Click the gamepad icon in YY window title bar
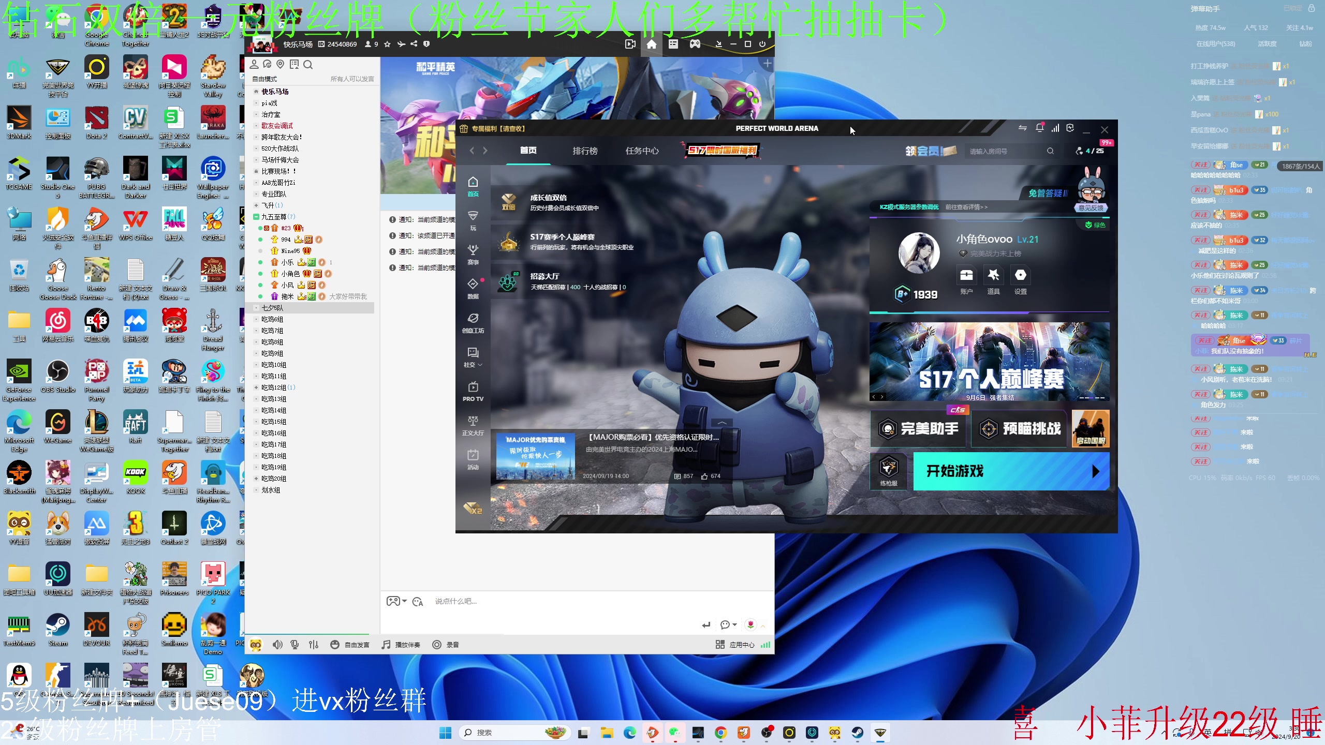1325x745 pixels. (x=695, y=44)
